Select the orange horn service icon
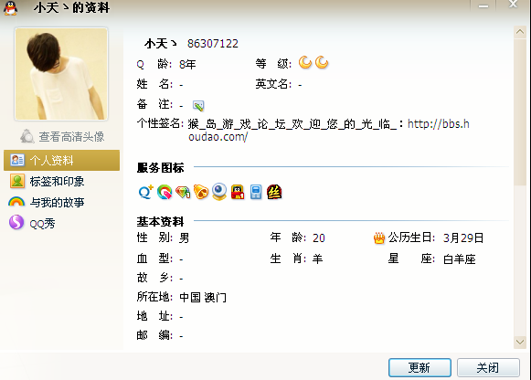The width and height of the screenshot is (531, 380). [201, 192]
